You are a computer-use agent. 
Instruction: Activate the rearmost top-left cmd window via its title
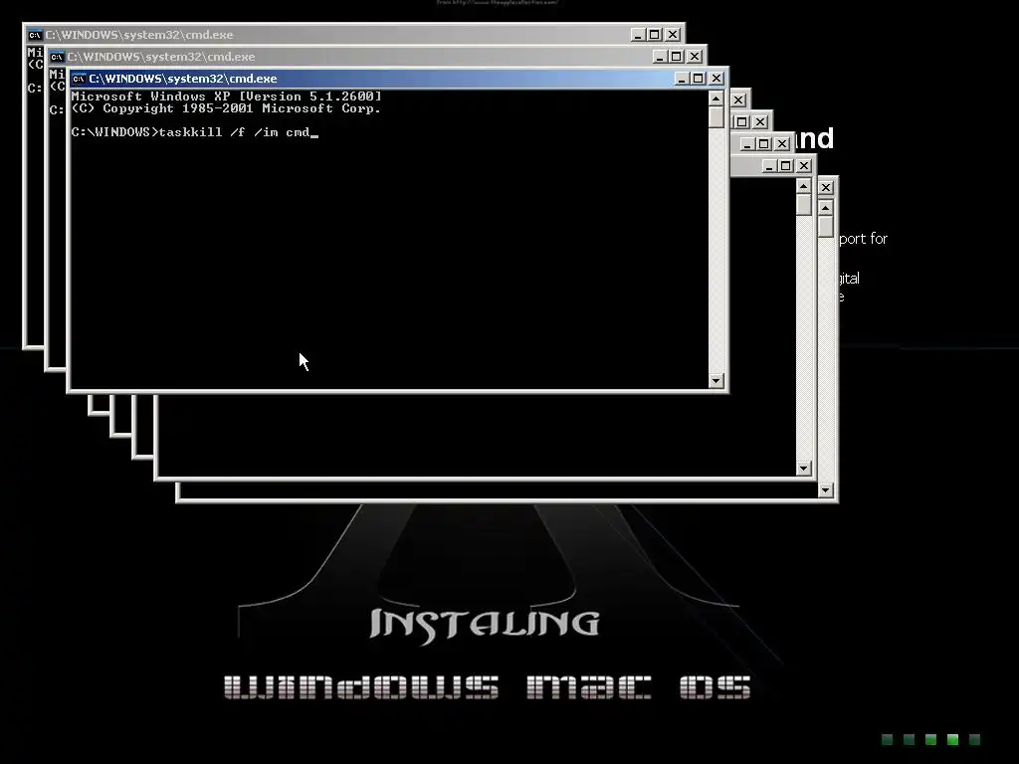[139, 35]
